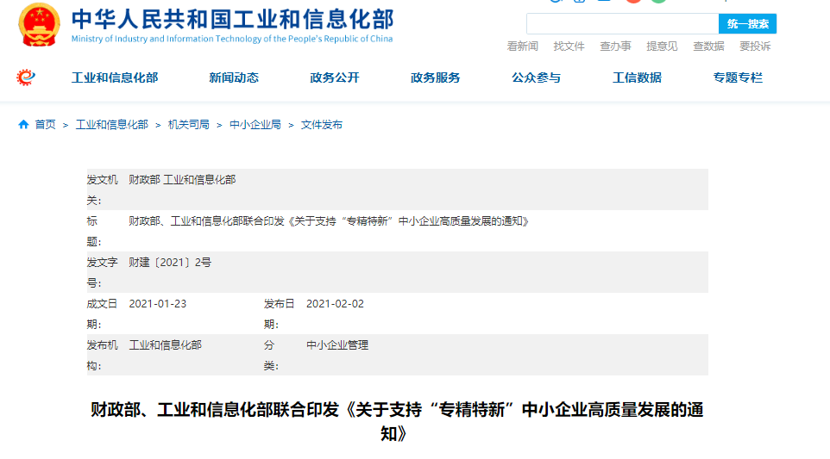Click the ministry's Chinese name heading in the header
Screen dimensions: 830x459
233,20
